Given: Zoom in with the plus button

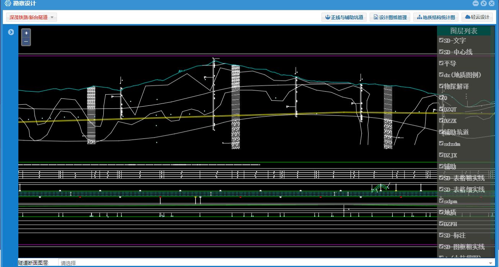Looking at the screenshot, I should pos(26,33).
